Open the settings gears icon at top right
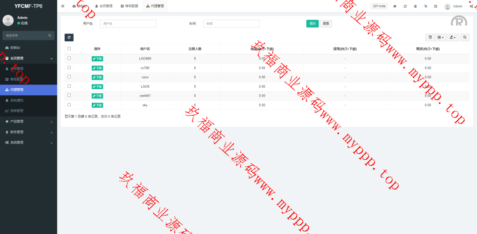Viewport: 477px width, 234px height. pyautogui.click(x=472, y=6)
